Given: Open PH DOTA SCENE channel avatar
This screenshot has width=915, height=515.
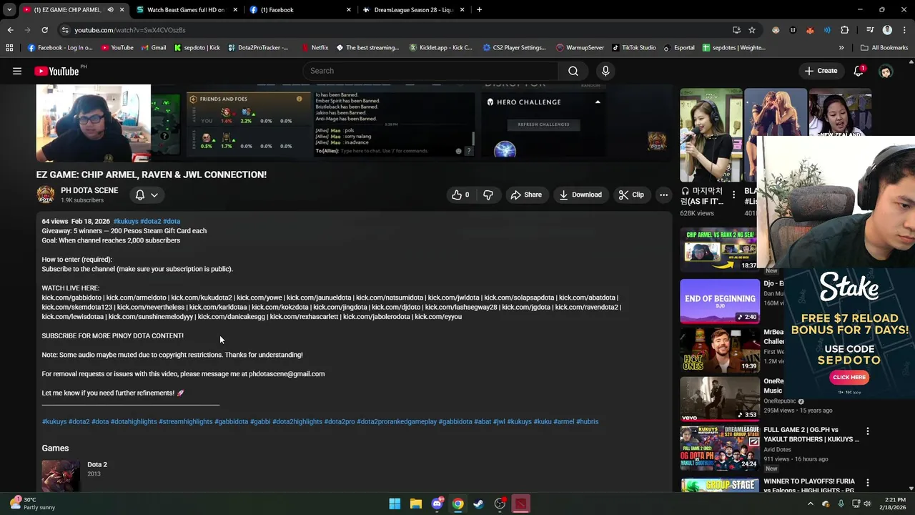Looking at the screenshot, I should pyautogui.click(x=46, y=195).
